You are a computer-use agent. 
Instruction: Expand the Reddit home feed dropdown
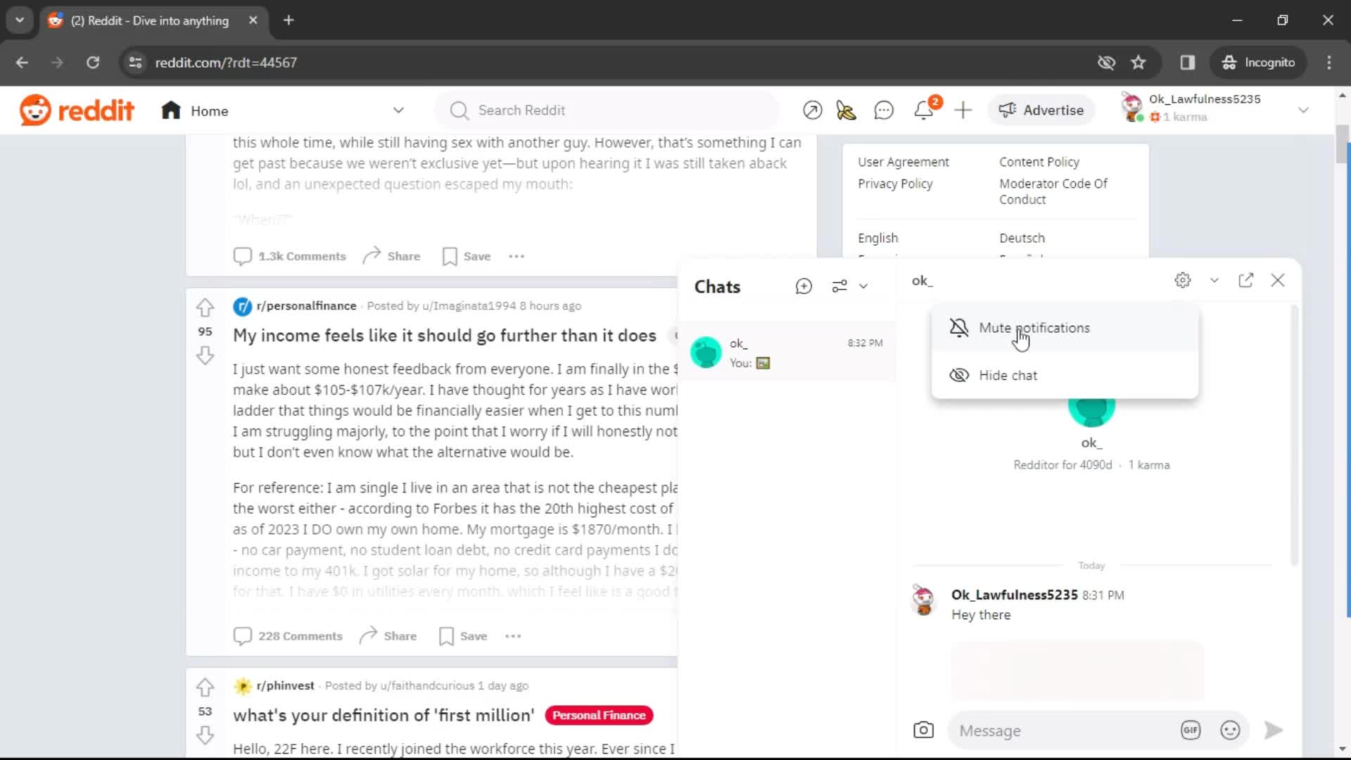coord(399,110)
